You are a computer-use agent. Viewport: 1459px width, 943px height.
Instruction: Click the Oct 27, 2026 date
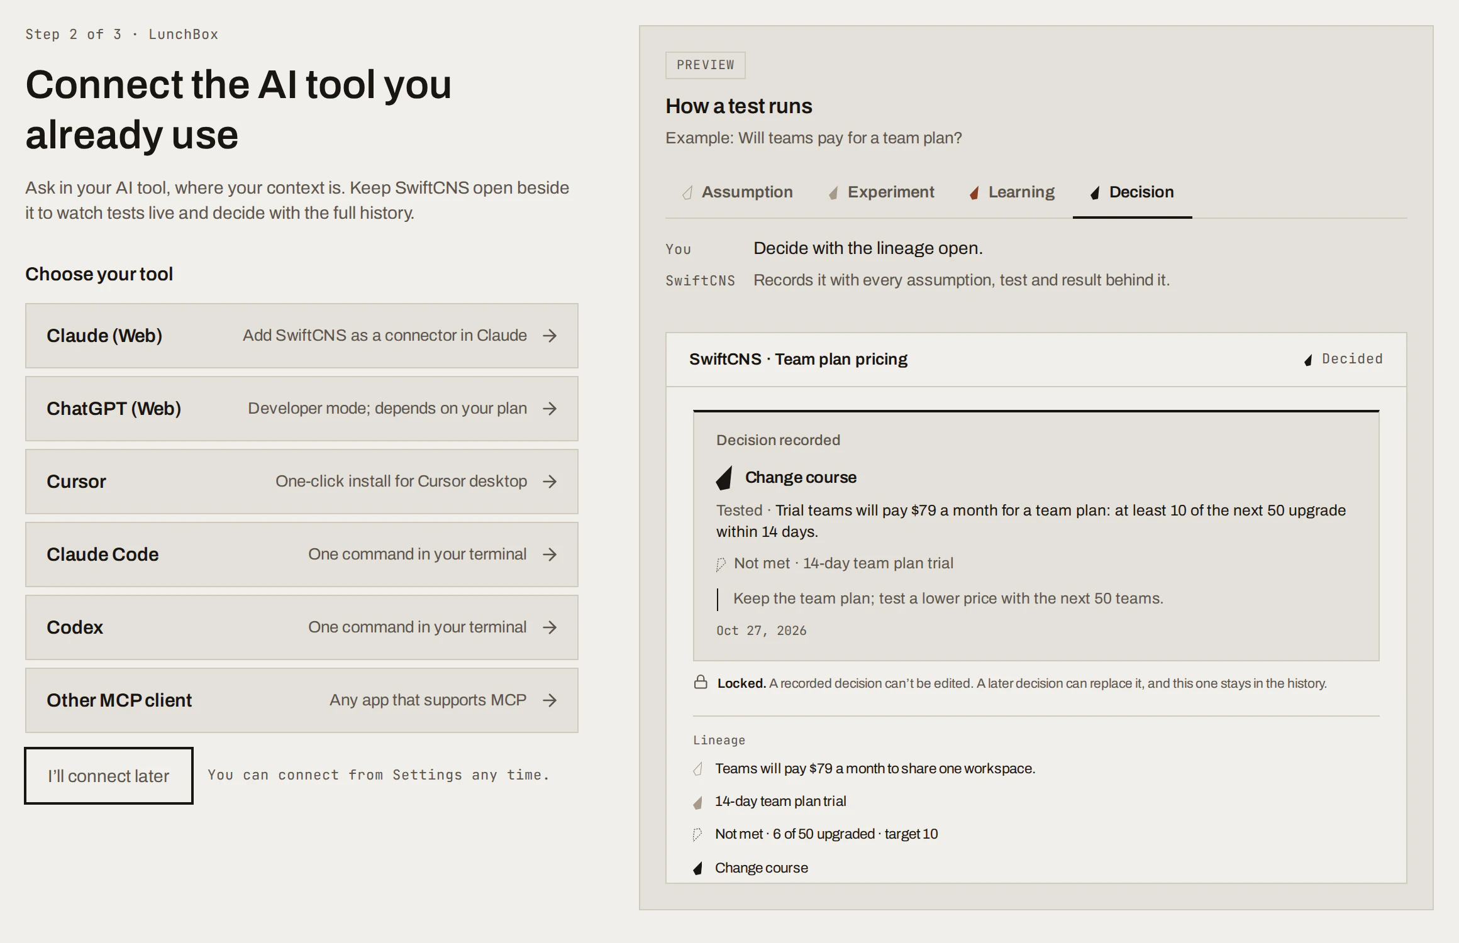[x=761, y=631]
